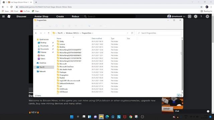This screenshot has height=120, width=214.
Task: Open Roblox settings gear icon
Action: click(207, 16)
